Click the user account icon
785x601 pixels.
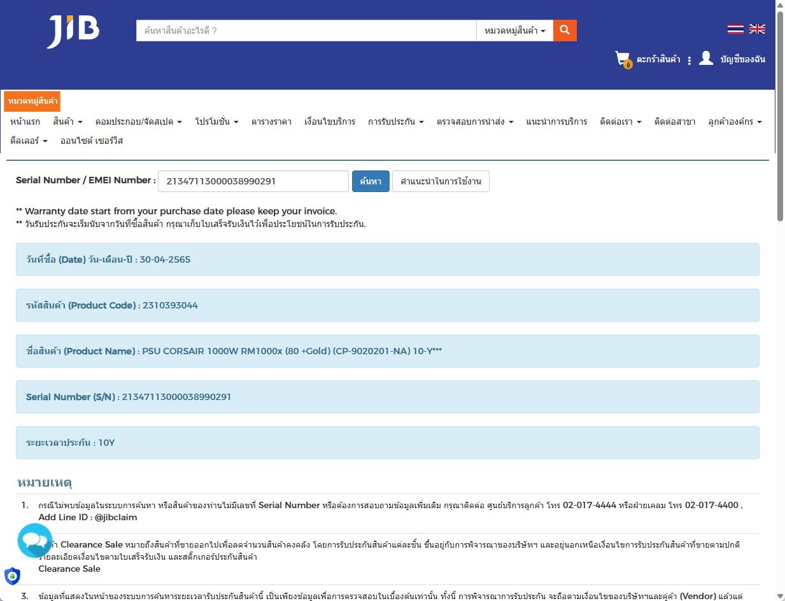click(705, 59)
